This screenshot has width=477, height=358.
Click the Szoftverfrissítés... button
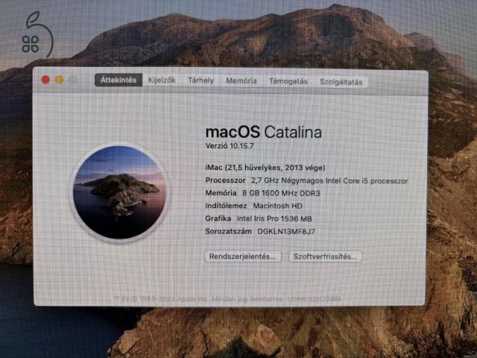[325, 257]
